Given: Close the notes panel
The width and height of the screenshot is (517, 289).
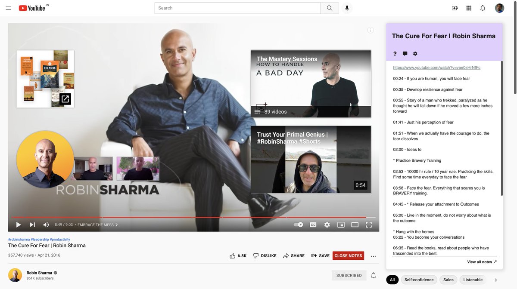Looking at the screenshot, I should tap(348, 256).
